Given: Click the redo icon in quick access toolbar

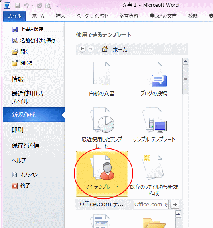Looking at the screenshot, I should click(39, 6).
